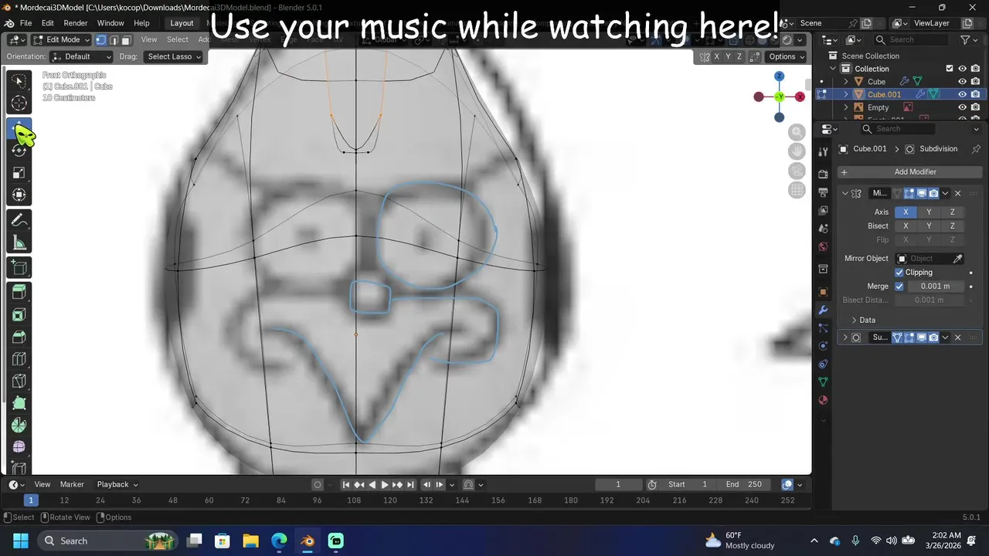Enable Axis Y on Mirror modifier

click(929, 212)
